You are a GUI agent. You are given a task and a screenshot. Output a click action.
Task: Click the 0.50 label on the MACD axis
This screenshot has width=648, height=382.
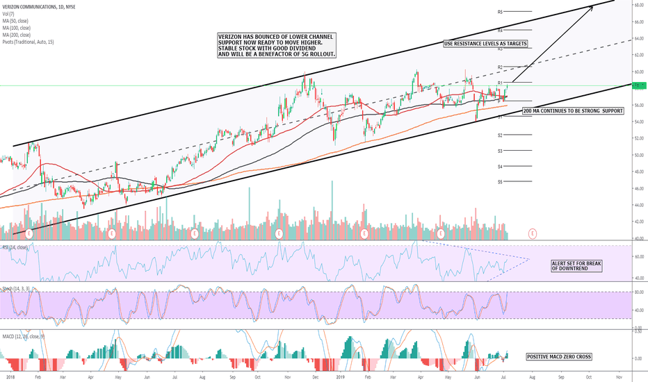pyautogui.click(x=638, y=331)
